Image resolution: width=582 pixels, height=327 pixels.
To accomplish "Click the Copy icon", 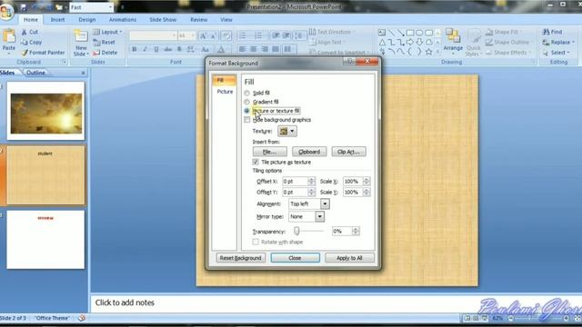I will [x=25, y=43].
